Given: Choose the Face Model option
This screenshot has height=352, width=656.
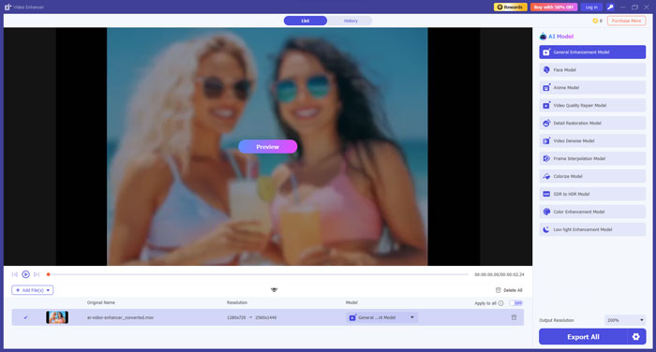Looking at the screenshot, I should (592, 70).
